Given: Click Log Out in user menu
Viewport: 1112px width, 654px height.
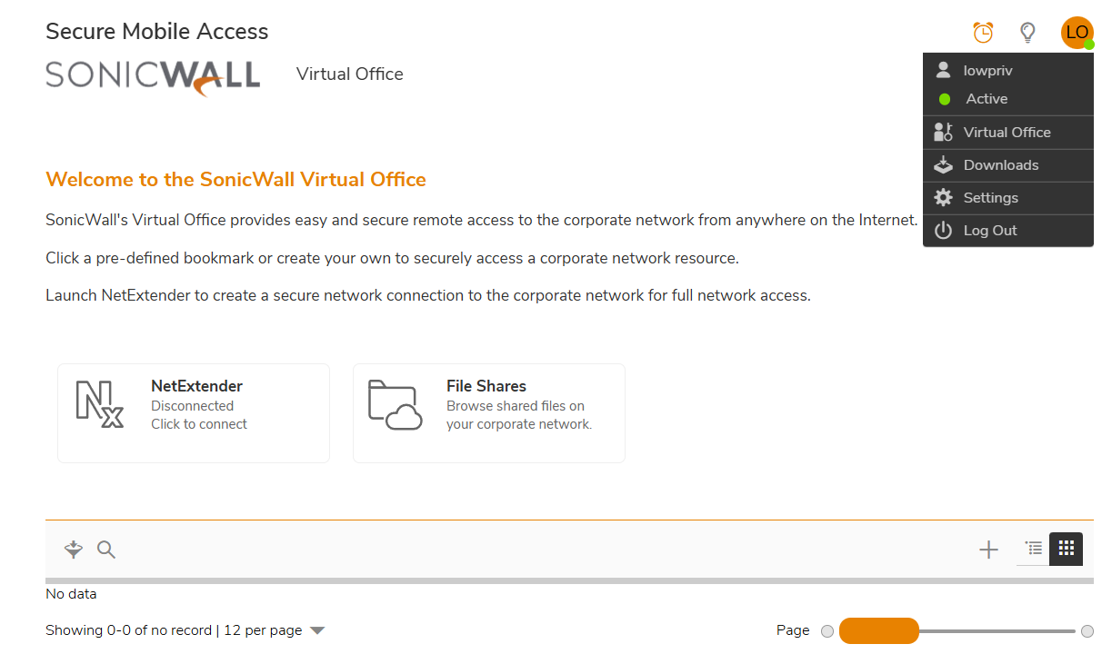Looking at the screenshot, I should coord(989,231).
